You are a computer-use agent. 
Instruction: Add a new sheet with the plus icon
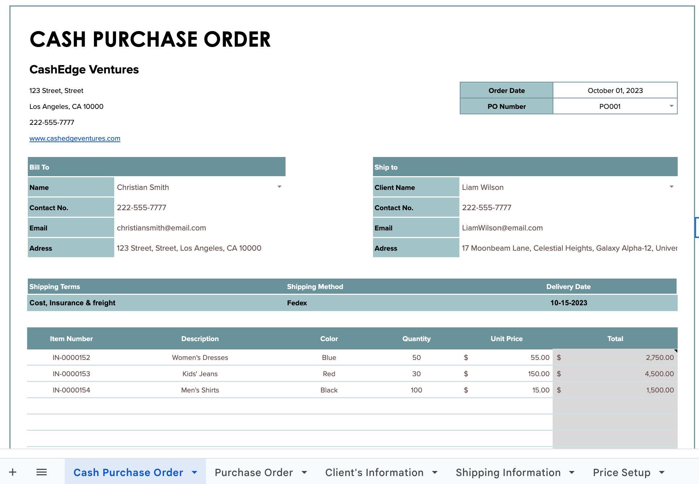coord(13,472)
